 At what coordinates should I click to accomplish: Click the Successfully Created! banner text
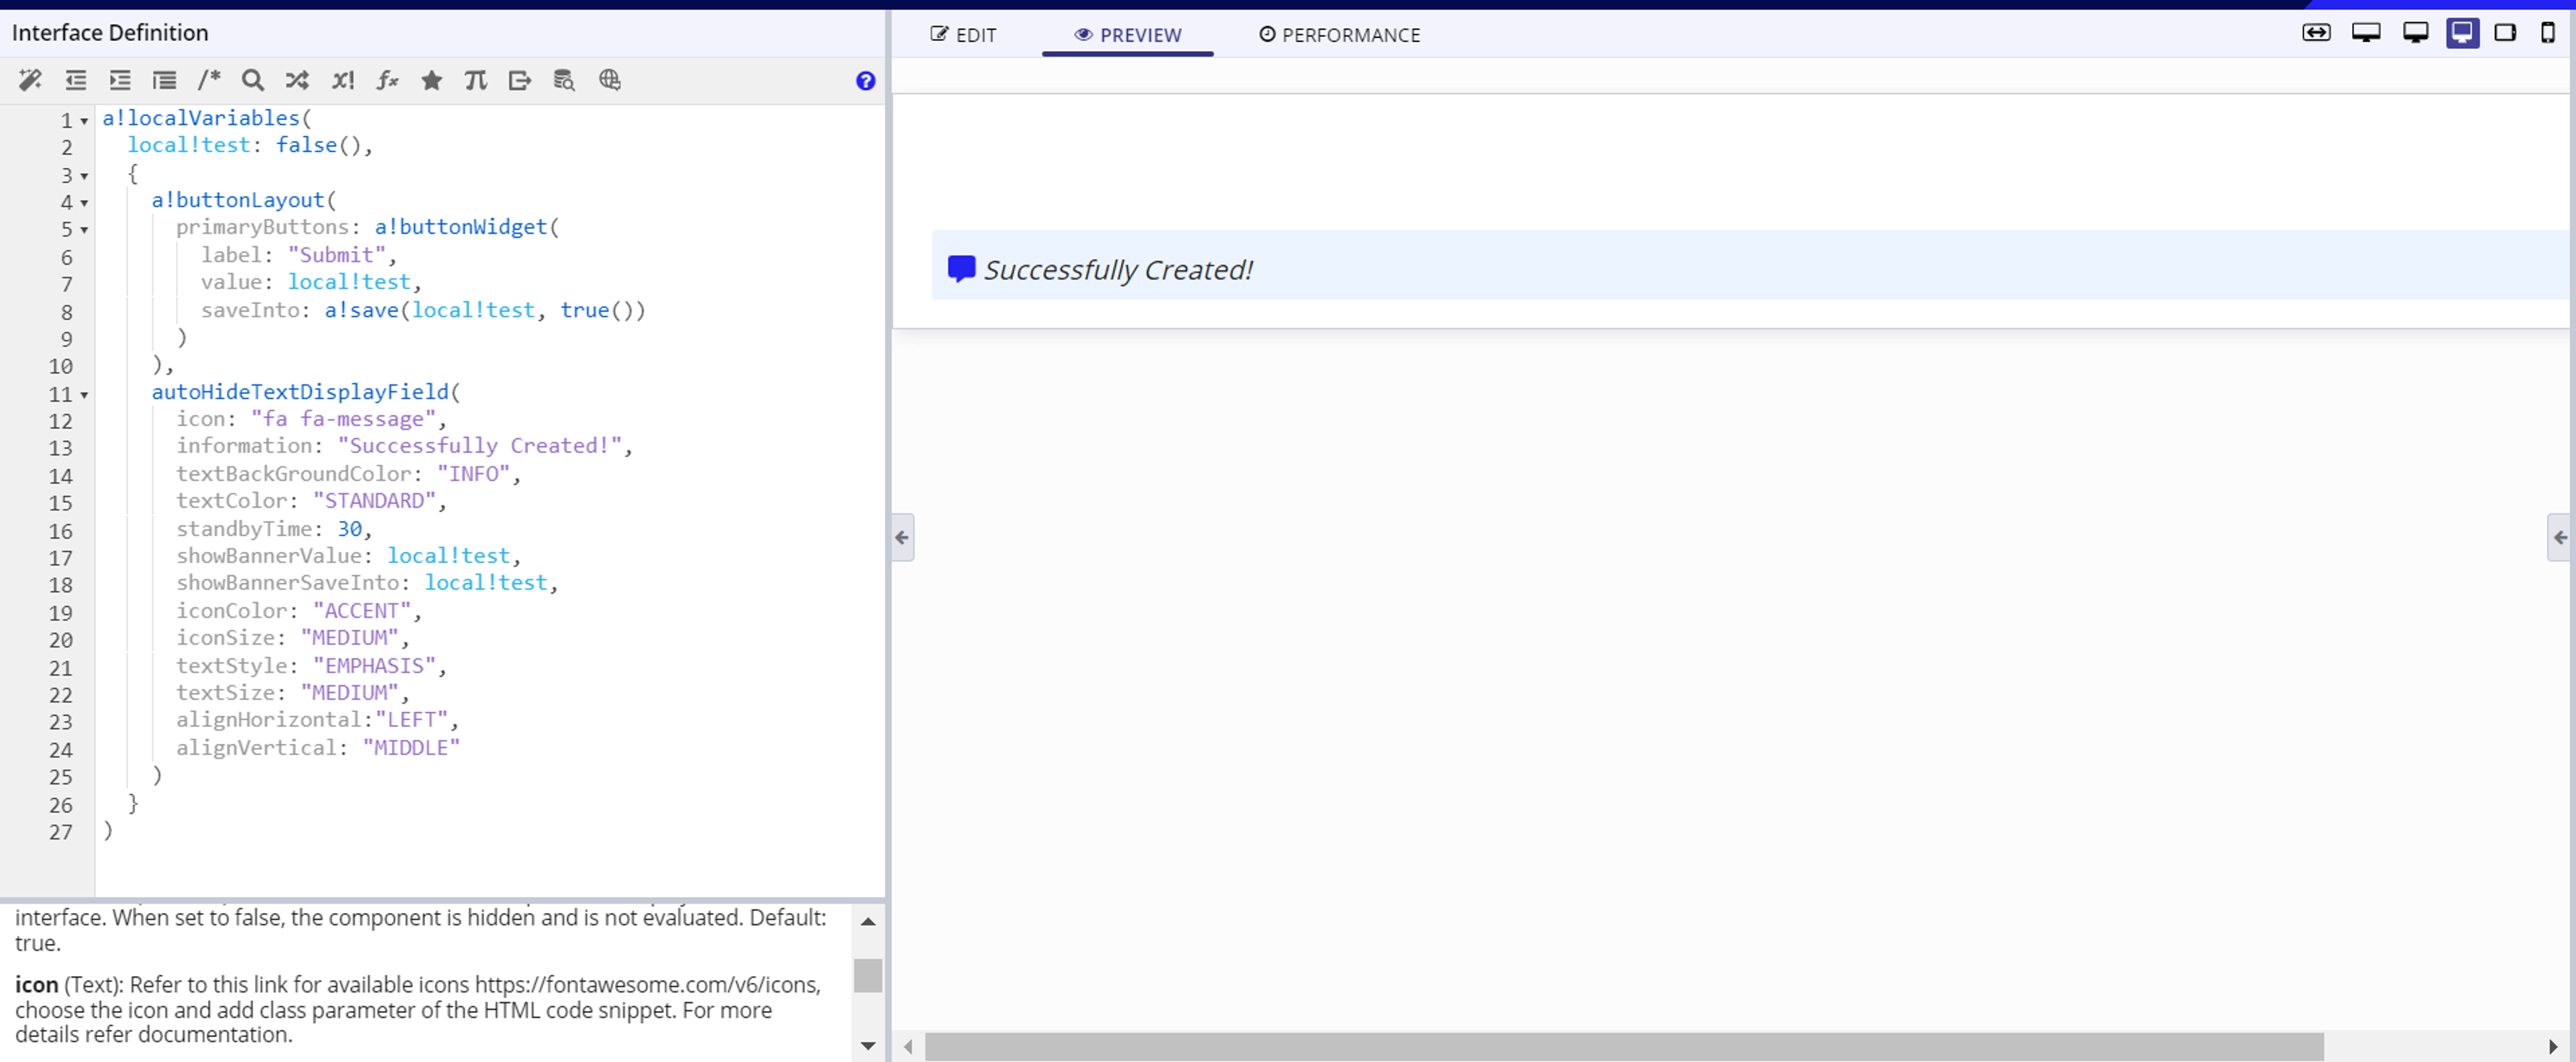(x=1118, y=269)
